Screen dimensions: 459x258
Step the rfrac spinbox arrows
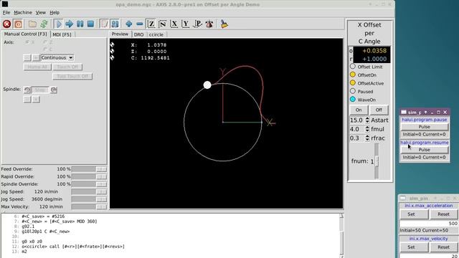point(367,138)
